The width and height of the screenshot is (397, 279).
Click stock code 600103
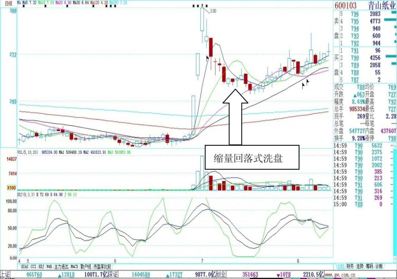point(345,5)
